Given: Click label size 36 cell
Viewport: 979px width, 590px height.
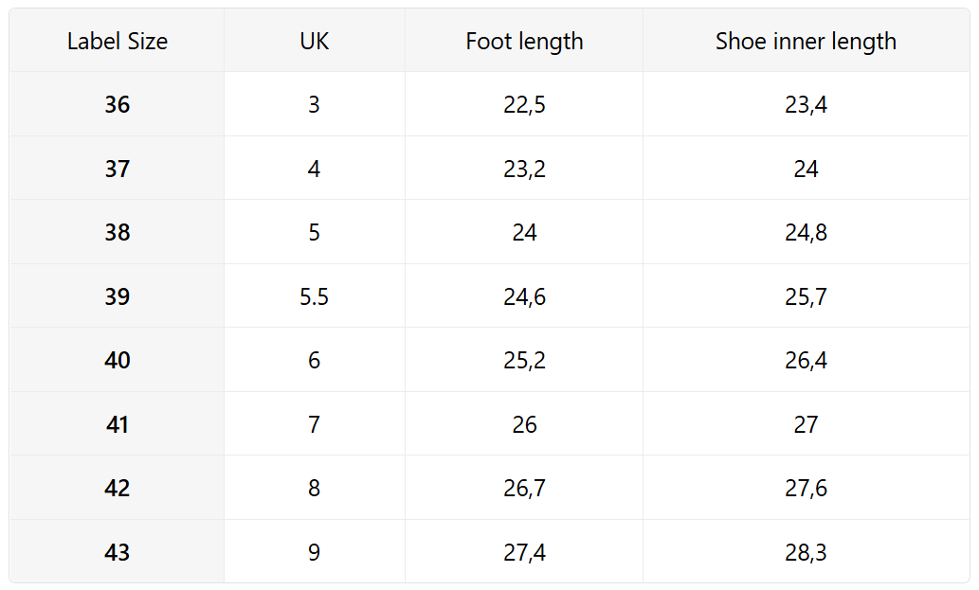Looking at the screenshot, I should 118,105.
